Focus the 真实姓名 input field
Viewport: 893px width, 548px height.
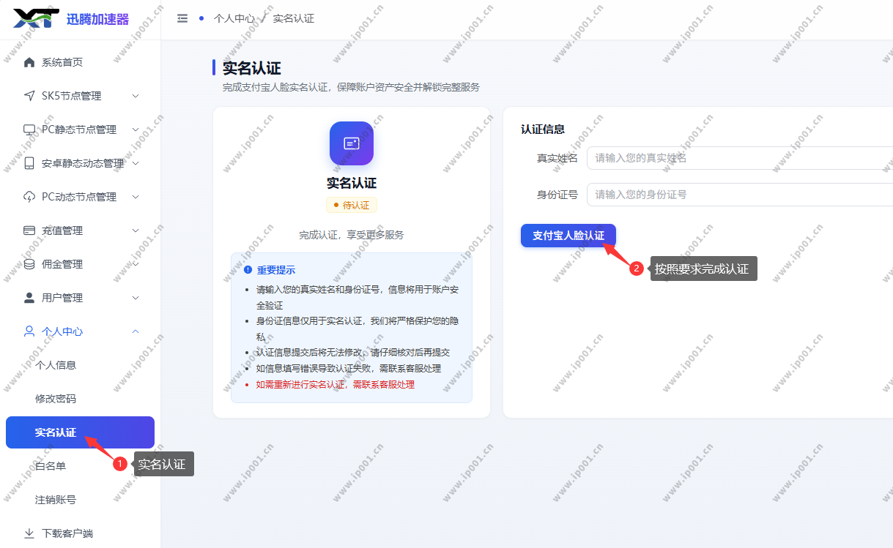[x=740, y=158]
